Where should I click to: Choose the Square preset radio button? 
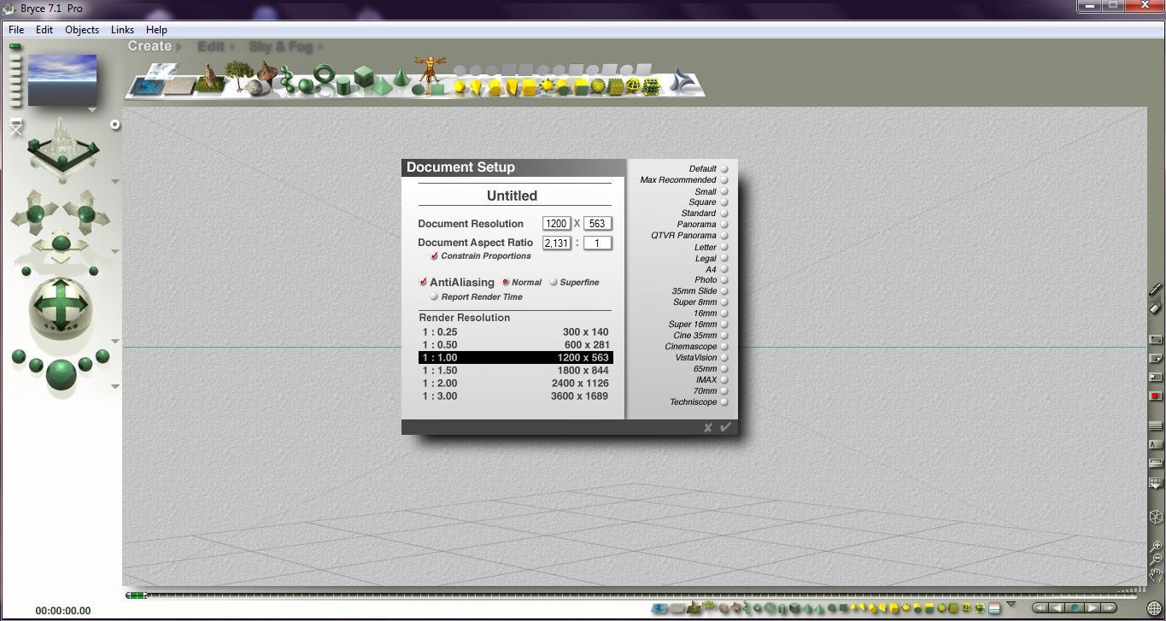point(724,202)
